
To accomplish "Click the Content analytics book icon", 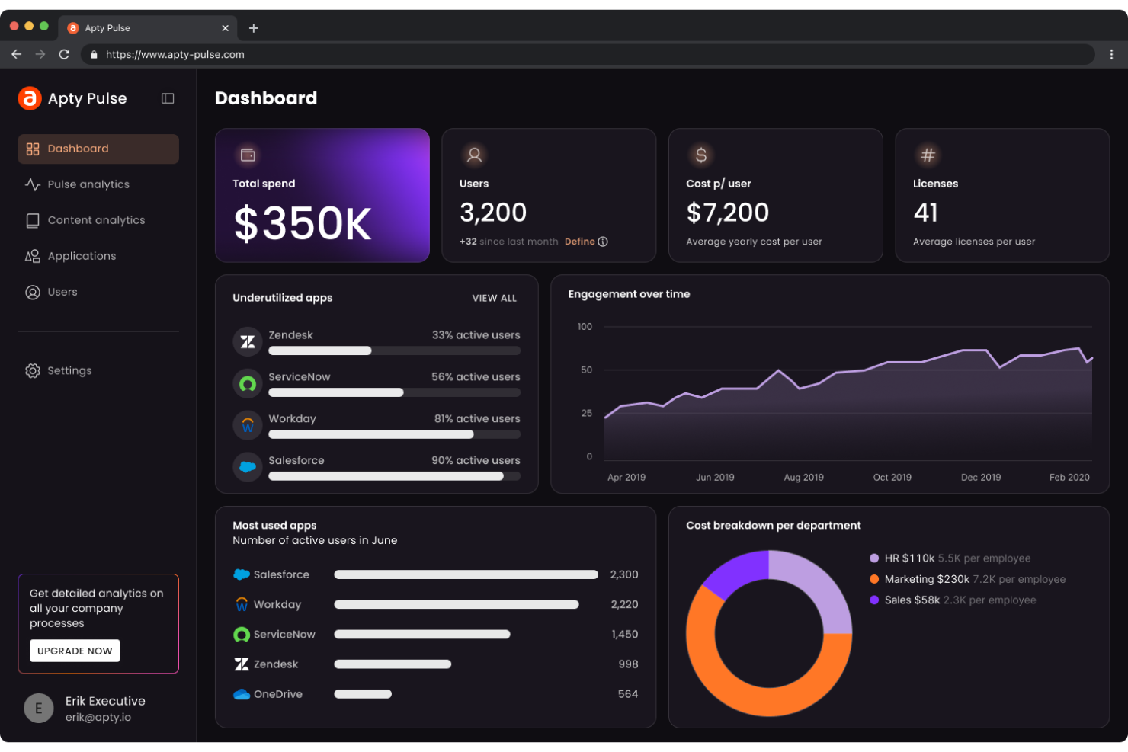I will tap(33, 219).
